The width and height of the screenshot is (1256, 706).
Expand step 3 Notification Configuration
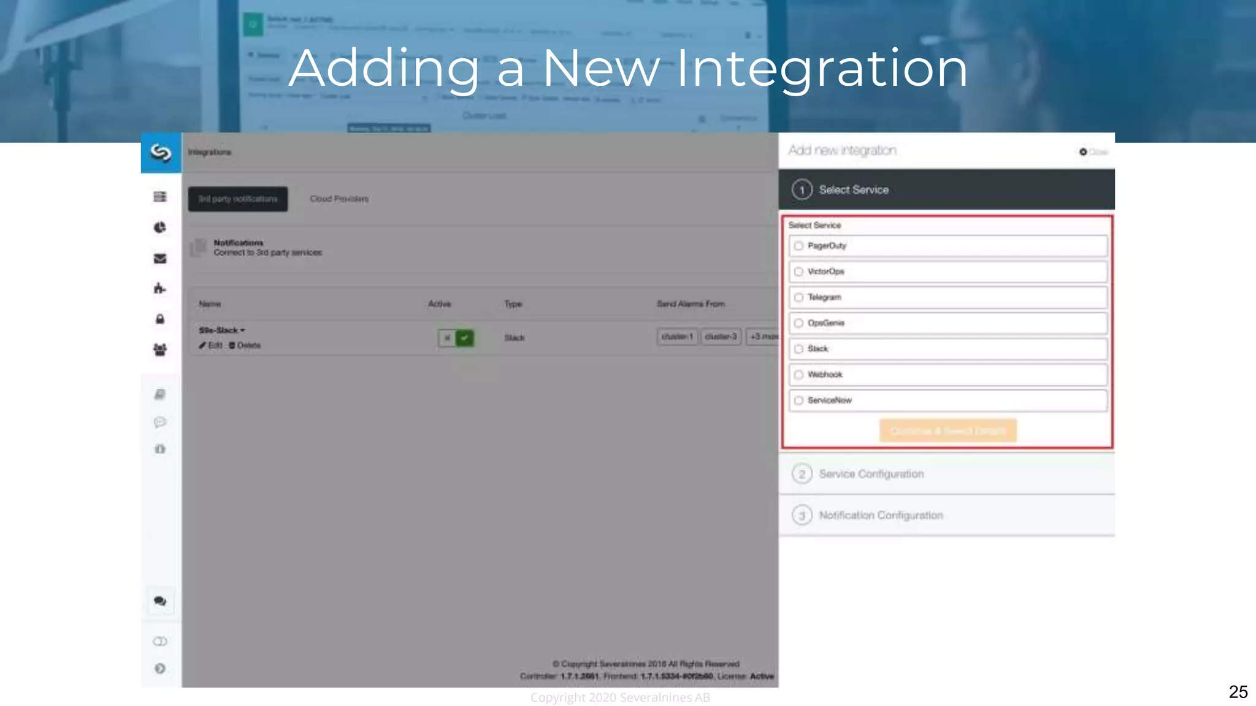pos(946,515)
